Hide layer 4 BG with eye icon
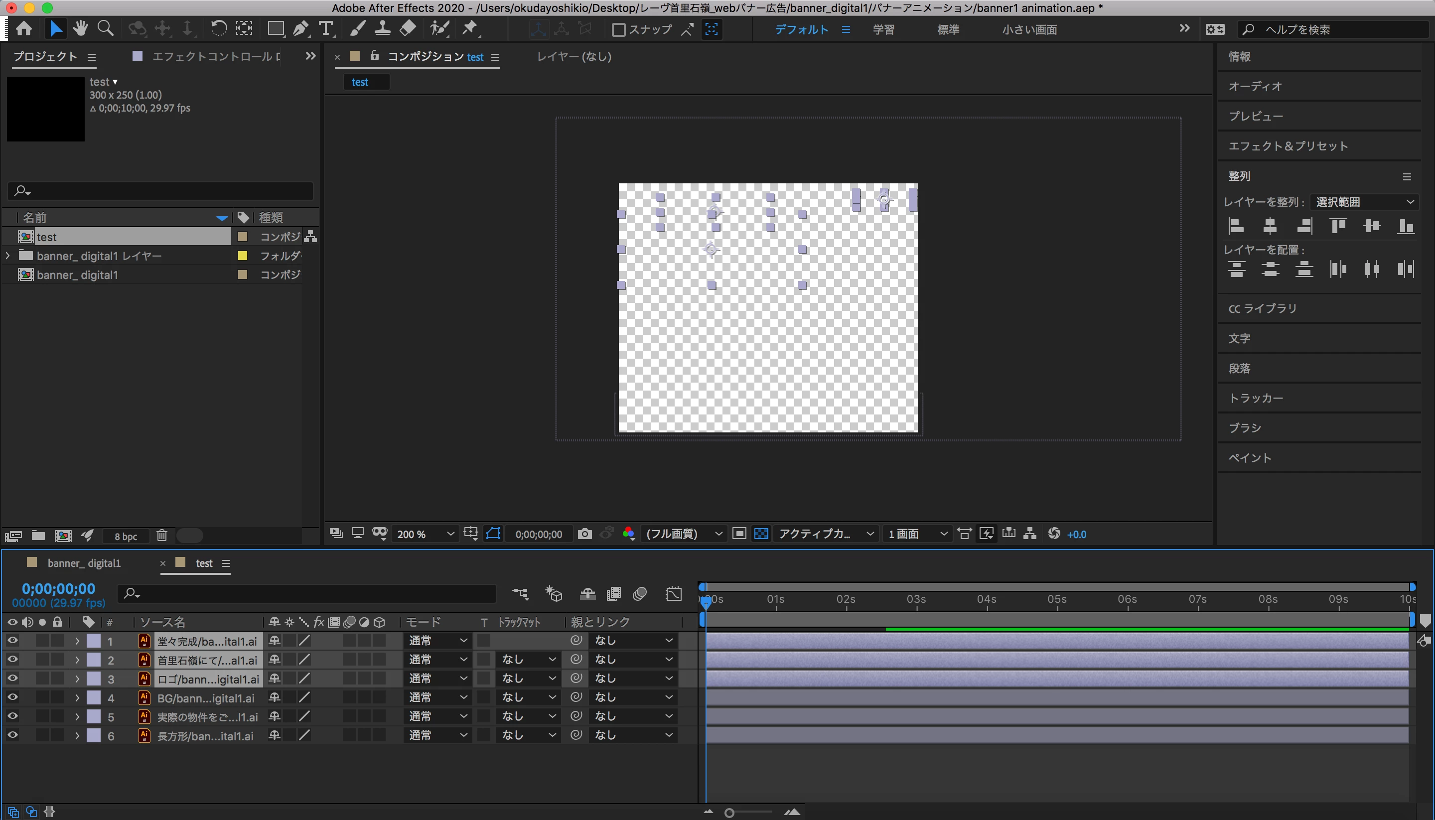This screenshot has width=1435, height=820. (x=12, y=697)
